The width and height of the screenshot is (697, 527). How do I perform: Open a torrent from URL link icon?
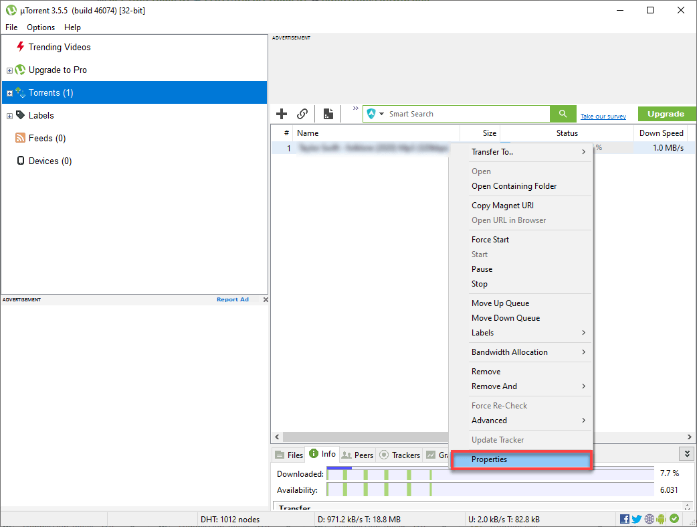(x=302, y=114)
